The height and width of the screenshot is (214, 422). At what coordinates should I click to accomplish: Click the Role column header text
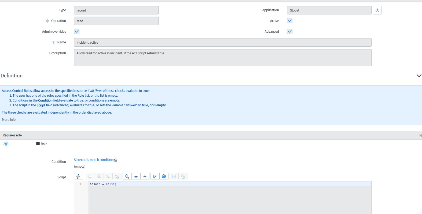coord(44,144)
